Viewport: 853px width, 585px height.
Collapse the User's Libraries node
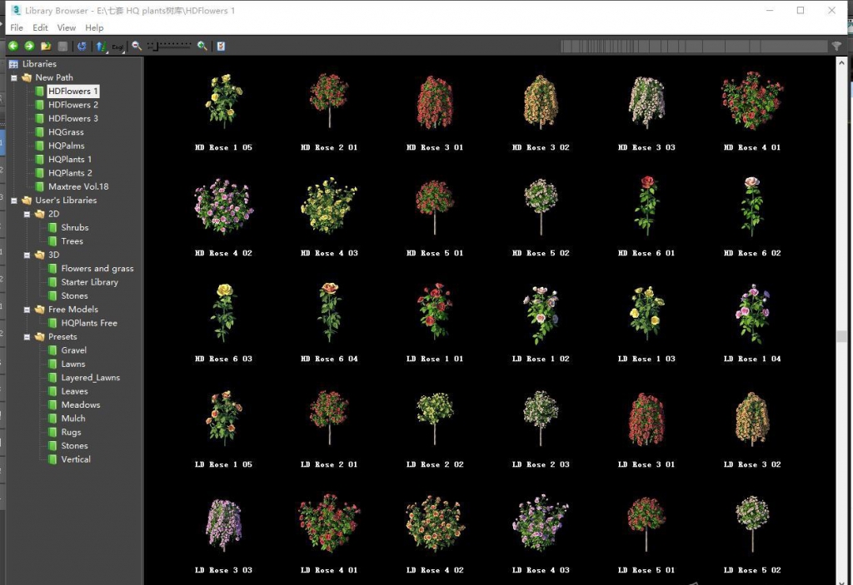[x=14, y=201]
